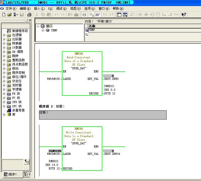The image size is (201, 181).
Task: Click the Open online/PLC block icon
Action: click(x=16, y=15)
